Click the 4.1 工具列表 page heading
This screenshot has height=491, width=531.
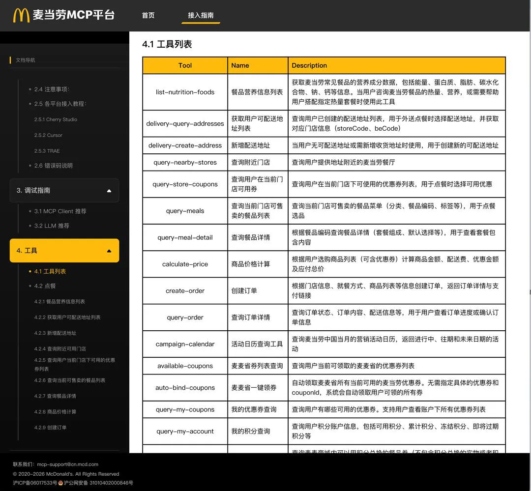coord(167,44)
